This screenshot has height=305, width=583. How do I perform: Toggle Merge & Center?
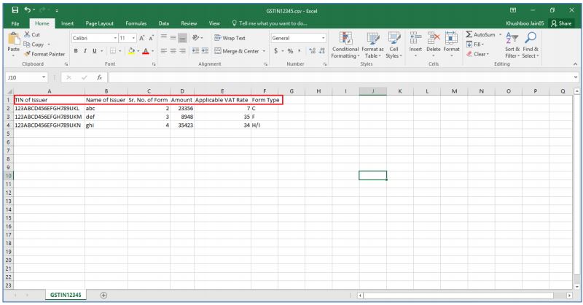[237, 51]
